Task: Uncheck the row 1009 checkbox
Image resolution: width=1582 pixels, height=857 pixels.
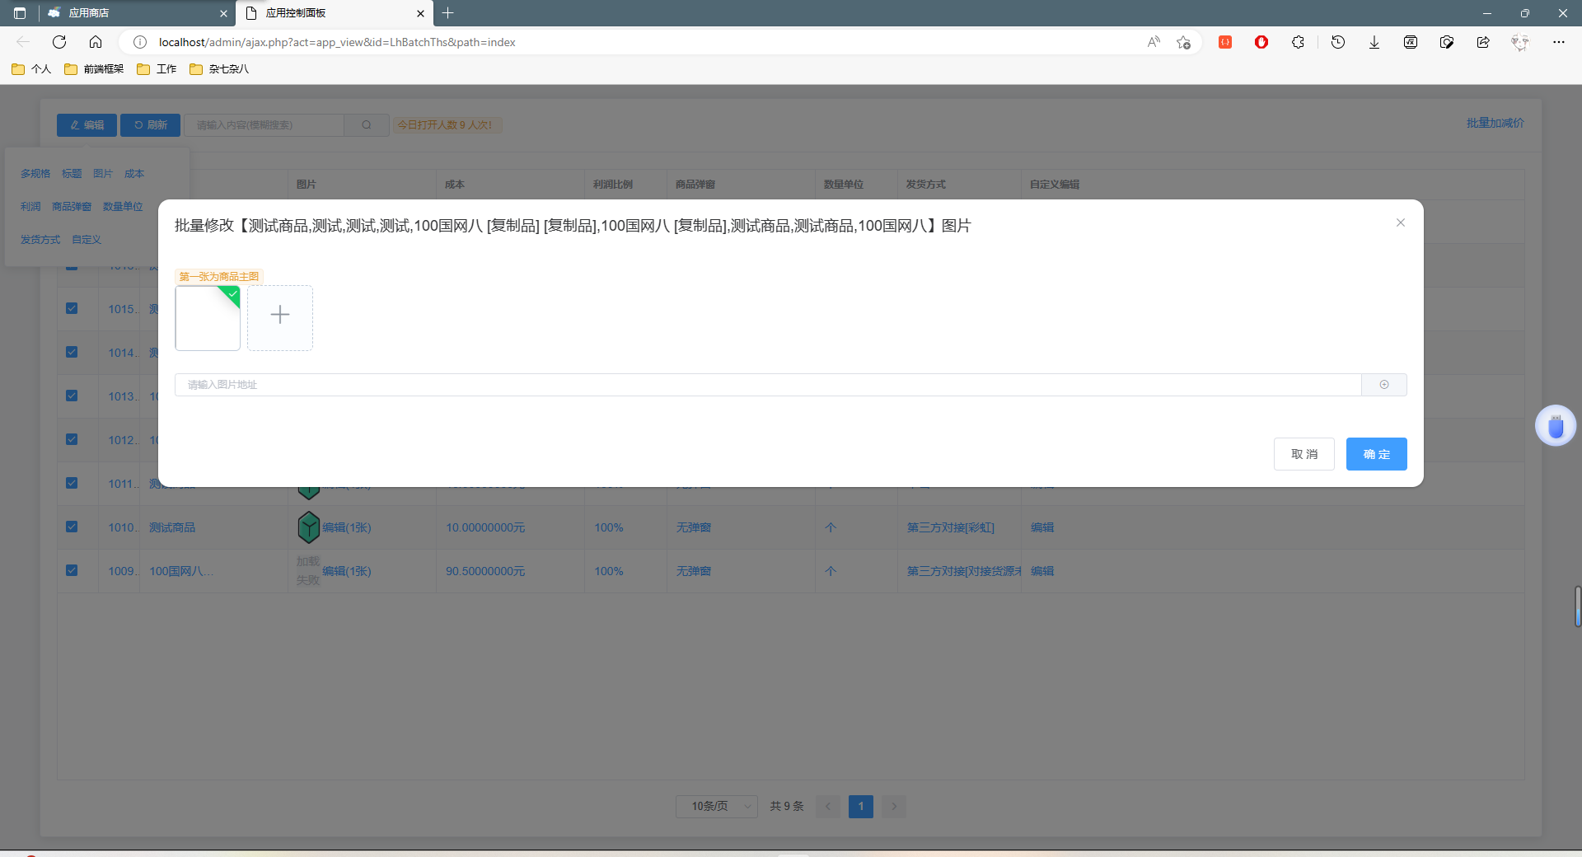Action: coord(72,570)
